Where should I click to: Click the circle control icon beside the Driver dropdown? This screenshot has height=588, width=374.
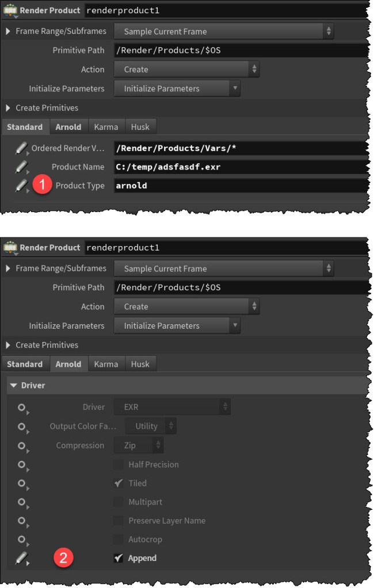(22, 408)
